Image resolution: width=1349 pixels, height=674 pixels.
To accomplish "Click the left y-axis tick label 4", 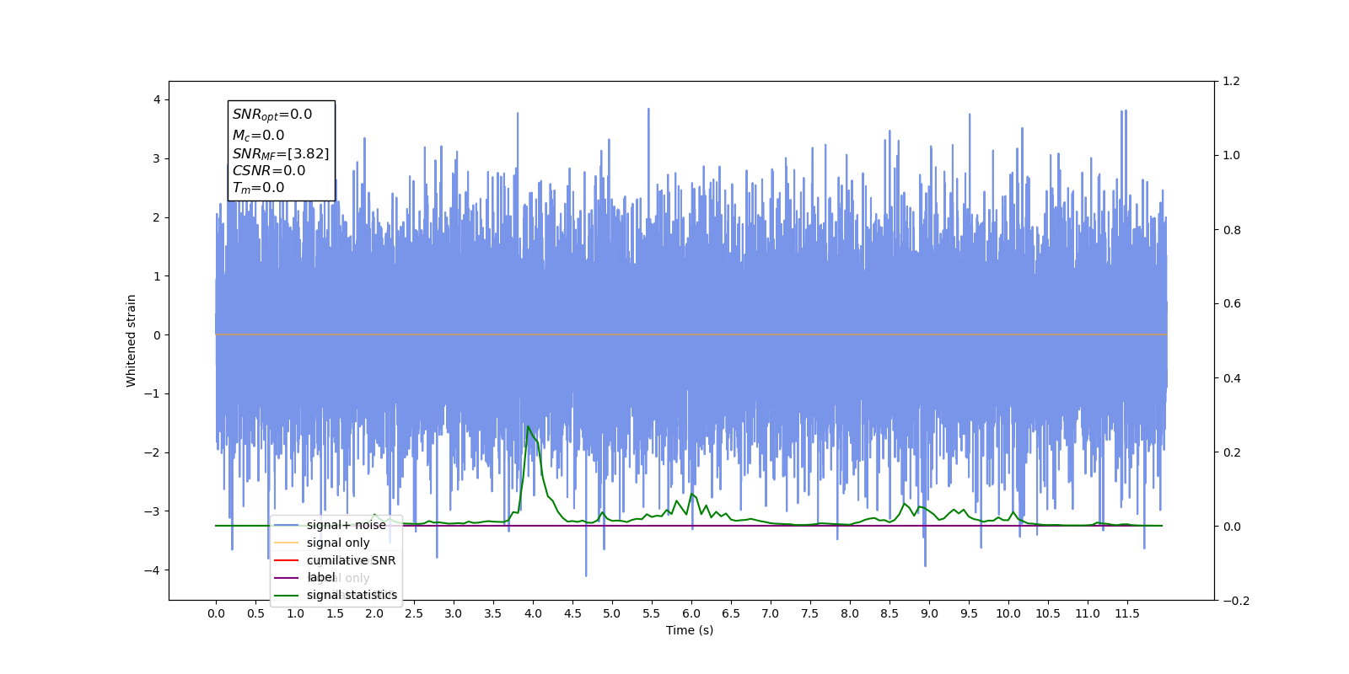I will point(157,99).
